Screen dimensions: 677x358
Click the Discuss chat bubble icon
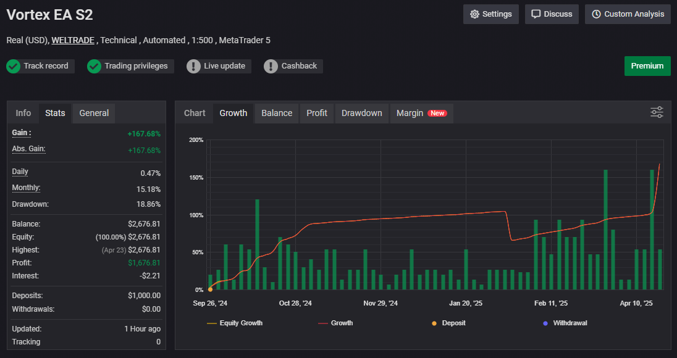click(x=536, y=14)
